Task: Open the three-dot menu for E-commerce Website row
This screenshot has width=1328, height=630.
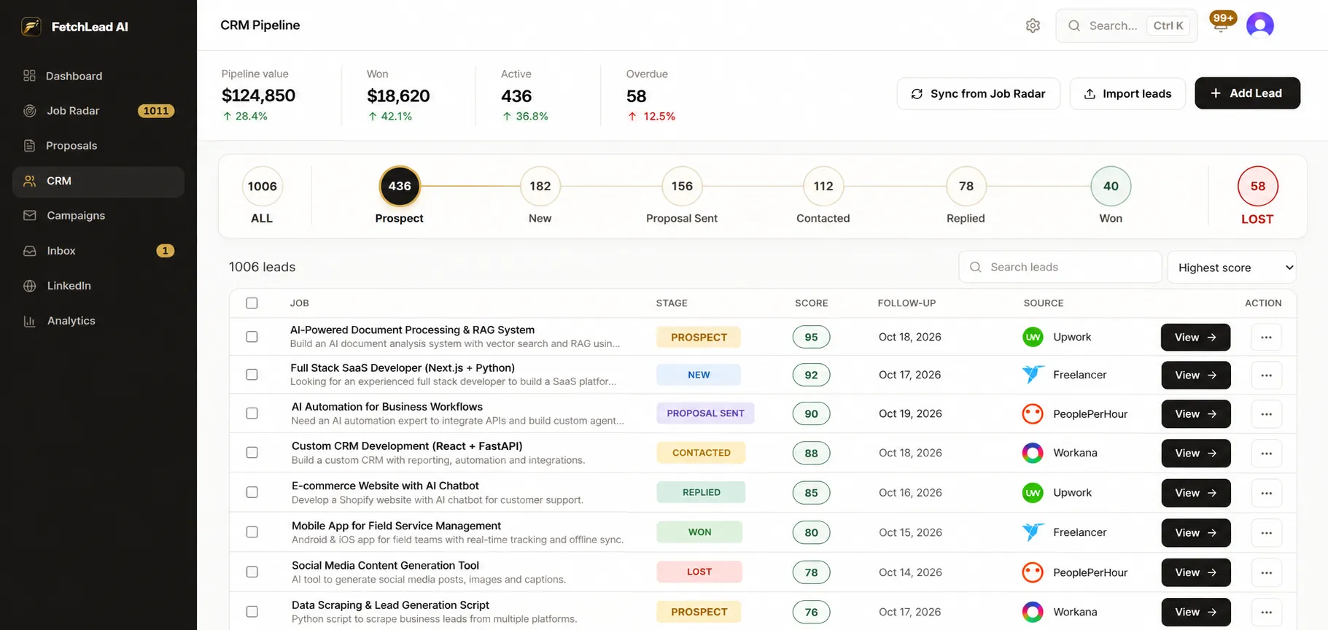Action: (1266, 493)
